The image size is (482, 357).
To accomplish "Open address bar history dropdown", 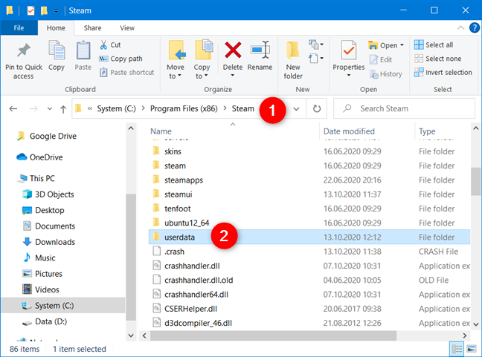I will coord(298,108).
